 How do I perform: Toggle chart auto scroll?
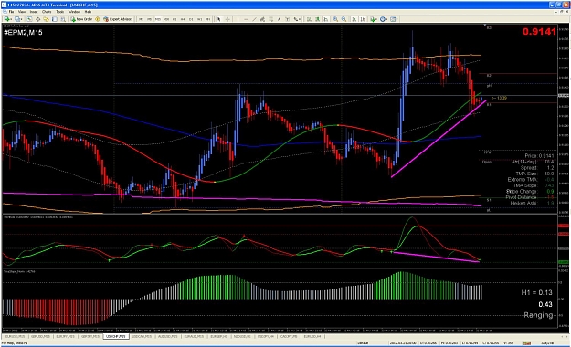coord(354,19)
